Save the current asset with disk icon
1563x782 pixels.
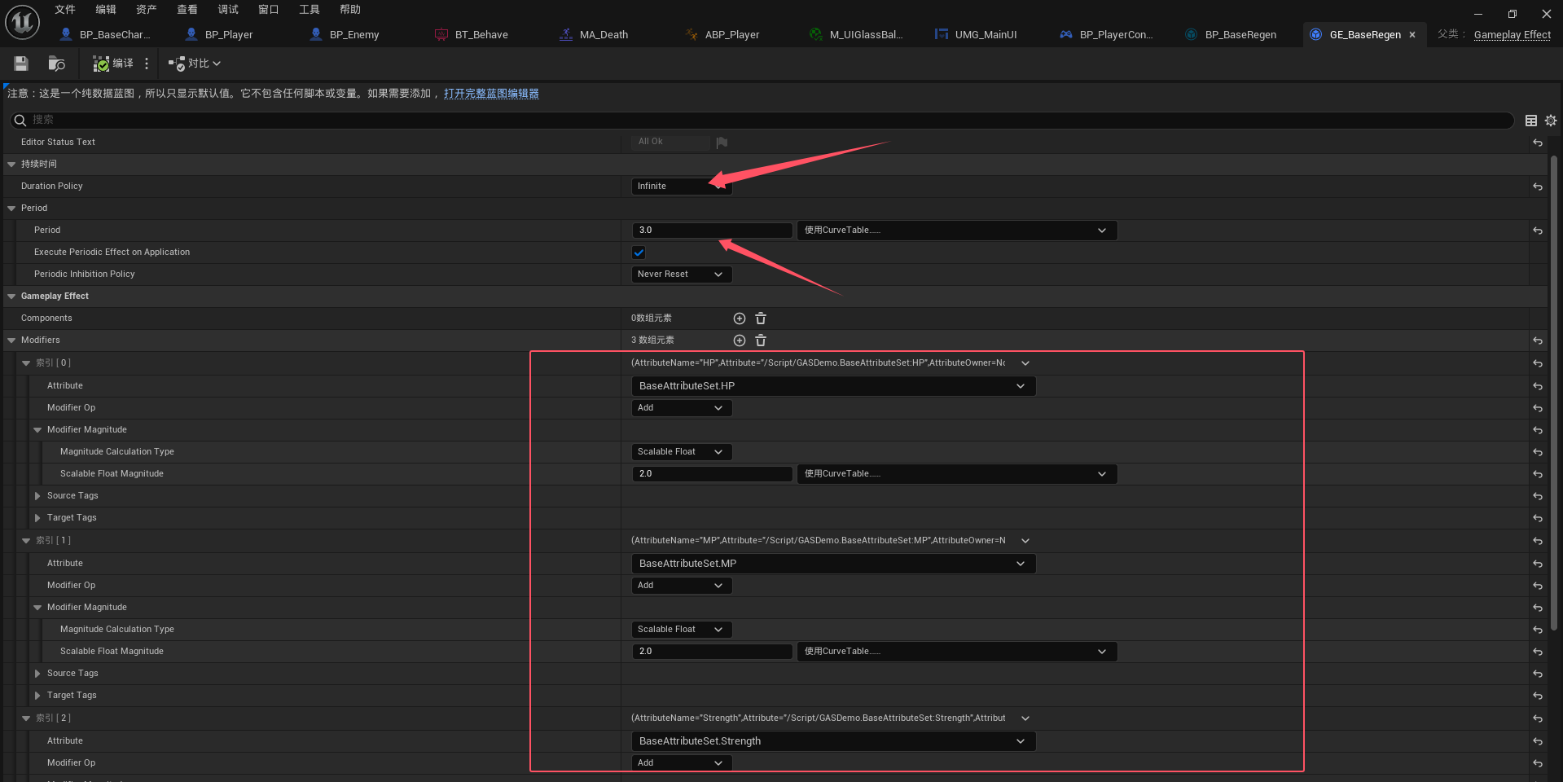[x=21, y=64]
